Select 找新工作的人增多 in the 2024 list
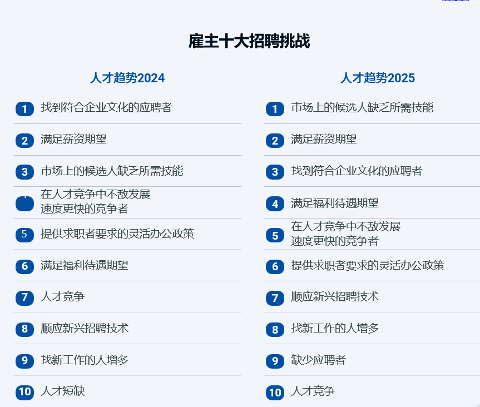This screenshot has width=480, height=407. tap(85, 360)
